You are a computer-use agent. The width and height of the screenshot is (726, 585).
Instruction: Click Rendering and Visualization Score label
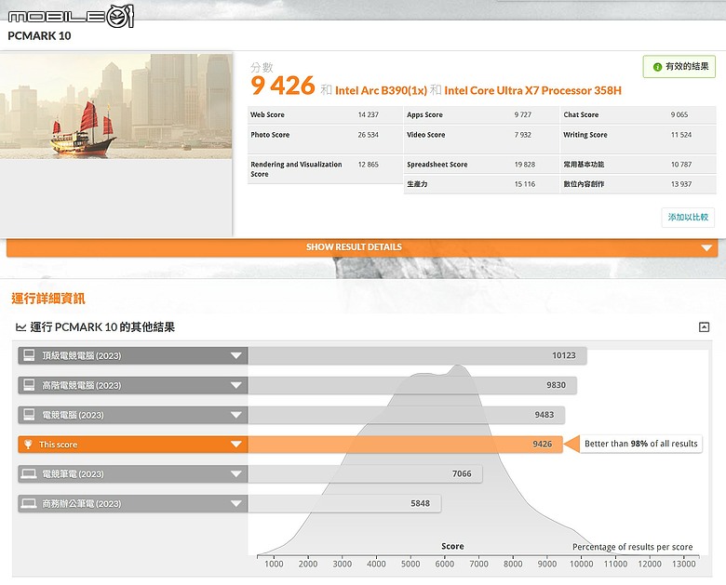pyautogui.click(x=296, y=169)
